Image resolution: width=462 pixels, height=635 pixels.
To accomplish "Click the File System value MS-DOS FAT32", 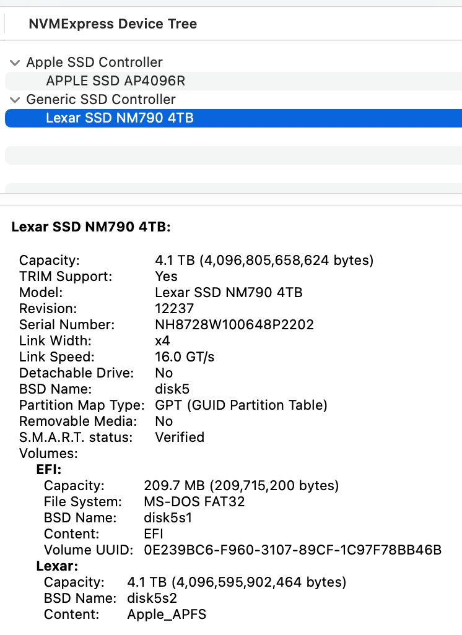I will pos(194,502).
